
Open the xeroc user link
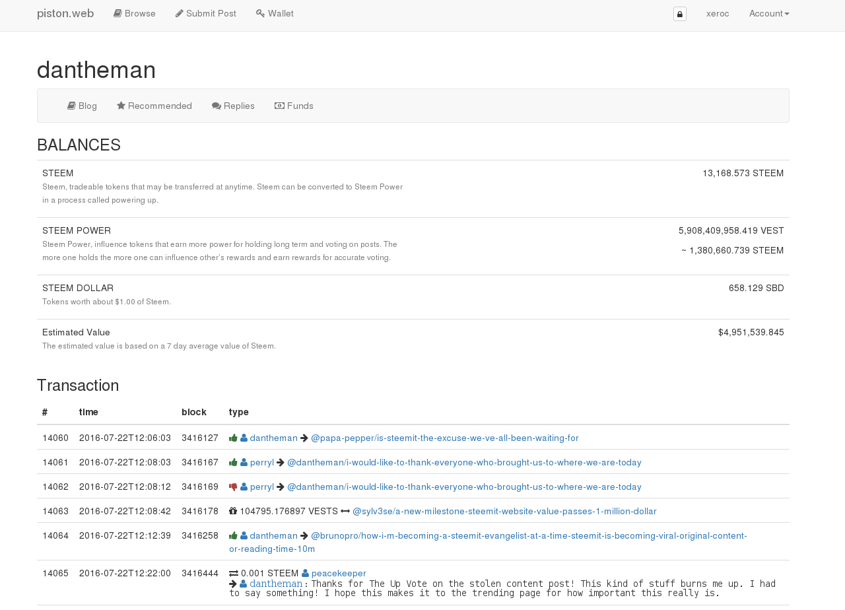pyautogui.click(x=718, y=14)
